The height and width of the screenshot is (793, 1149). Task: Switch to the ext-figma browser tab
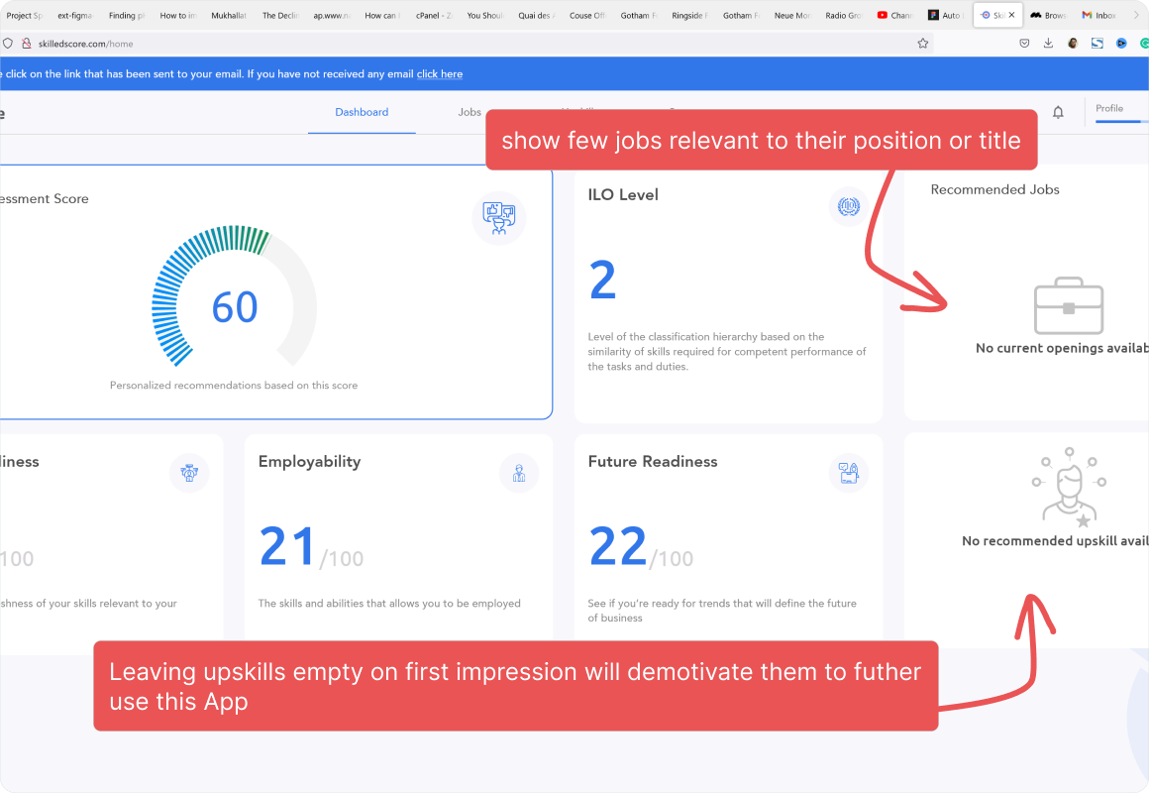(x=74, y=15)
